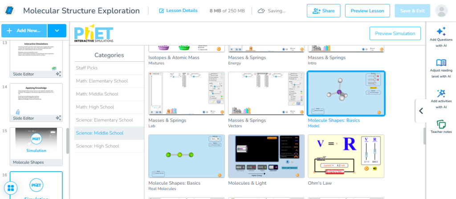Viewport: 456px width, 199px height.
Task: Click Preview Lesson button
Action: pyautogui.click(x=367, y=11)
